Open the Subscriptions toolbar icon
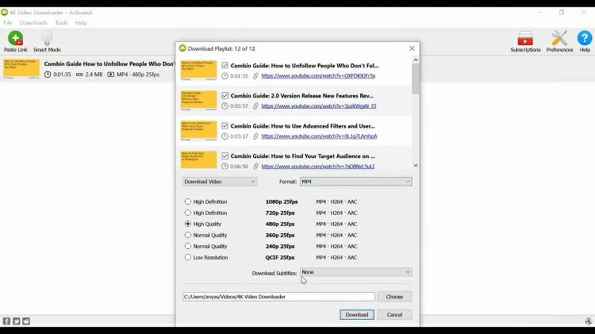The height and width of the screenshot is (334, 595). tap(525, 38)
